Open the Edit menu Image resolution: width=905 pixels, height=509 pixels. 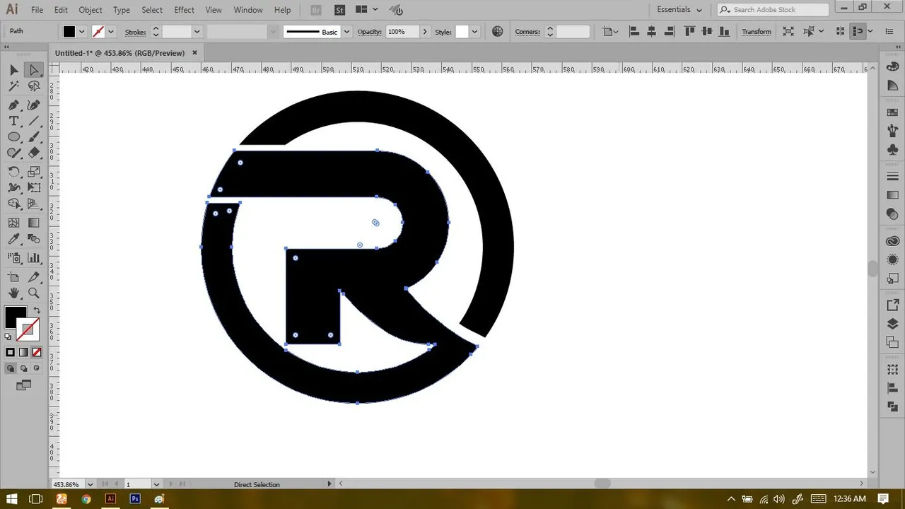(61, 10)
